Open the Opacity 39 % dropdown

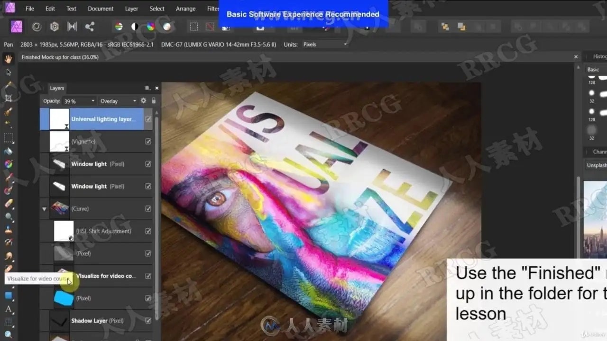click(x=79, y=101)
